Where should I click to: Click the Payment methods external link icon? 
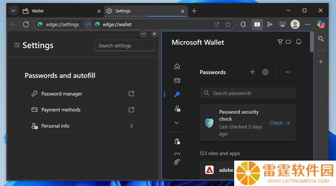(131, 110)
